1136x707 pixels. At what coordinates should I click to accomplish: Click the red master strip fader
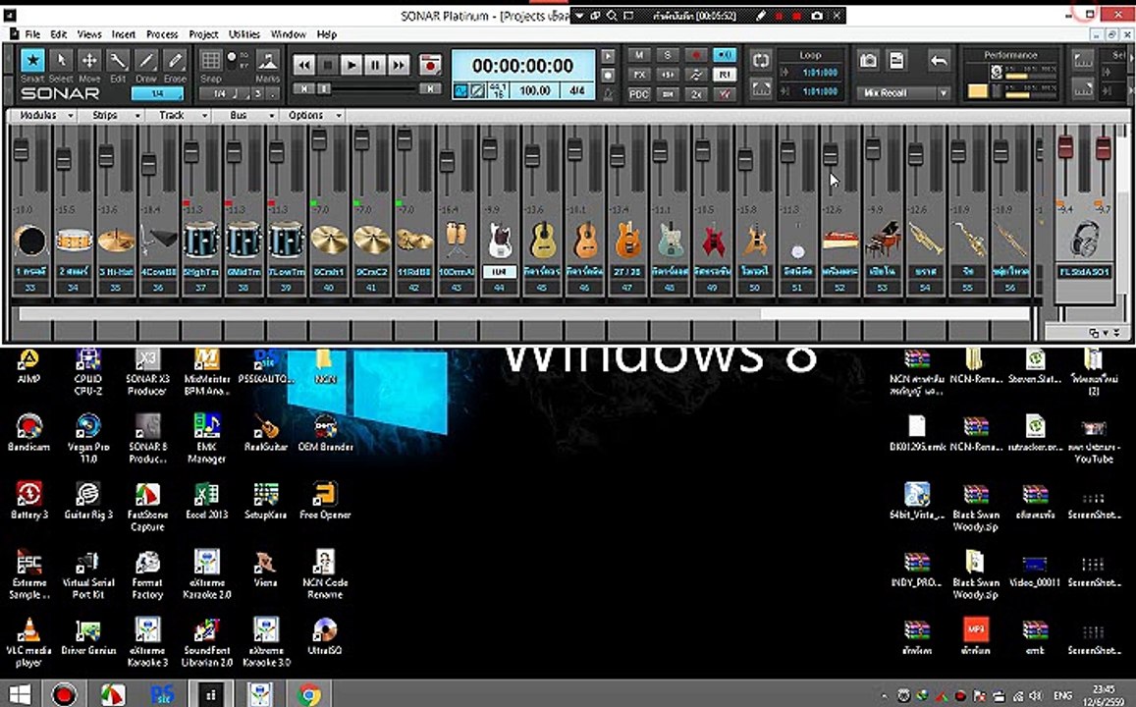1065,146
